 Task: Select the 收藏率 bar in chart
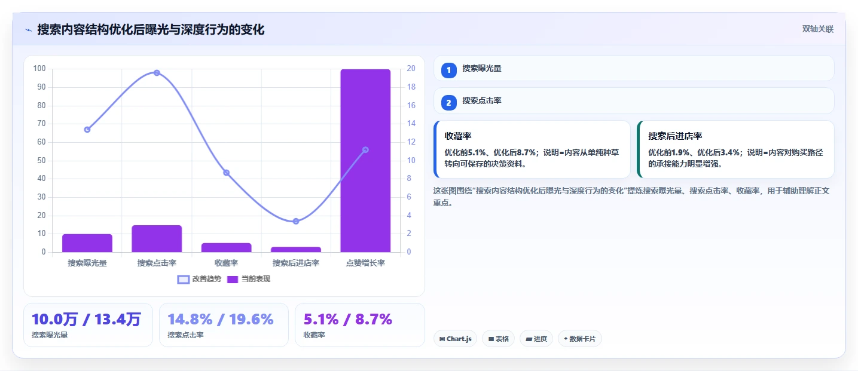click(227, 247)
